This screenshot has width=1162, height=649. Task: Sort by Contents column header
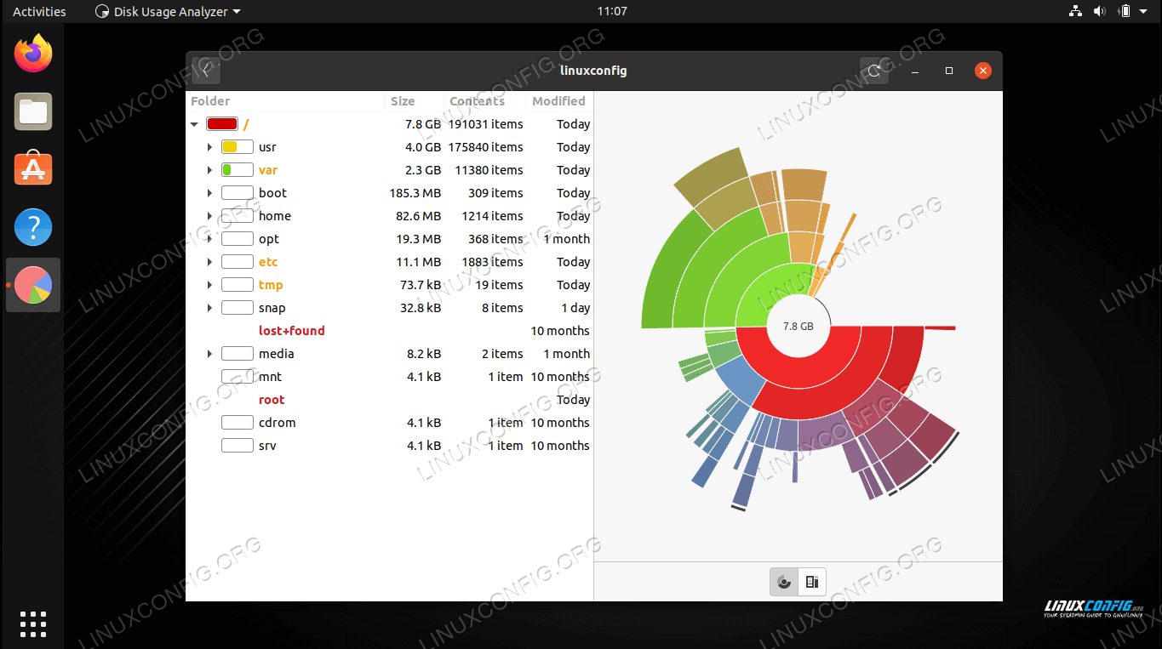tap(485, 101)
